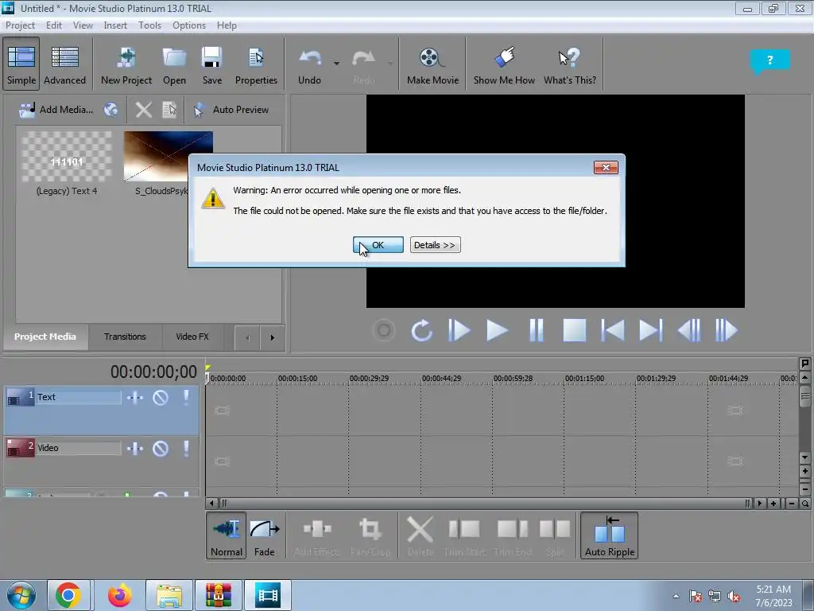Click the Make Movie icon

(x=432, y=64)
